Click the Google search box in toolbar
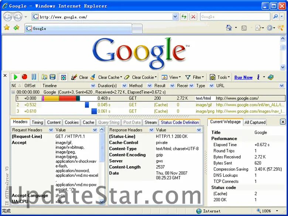288x216 pixels. click(x=235, y=17)
